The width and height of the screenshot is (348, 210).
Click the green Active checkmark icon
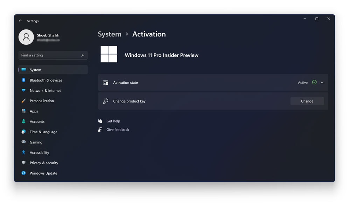click(314, 82)
